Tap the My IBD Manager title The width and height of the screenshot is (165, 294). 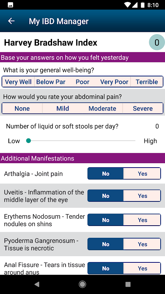click(59, 21)
